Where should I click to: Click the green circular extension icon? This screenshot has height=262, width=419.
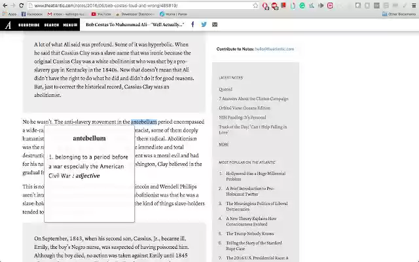pyautogui.click(x=302, y=6)
